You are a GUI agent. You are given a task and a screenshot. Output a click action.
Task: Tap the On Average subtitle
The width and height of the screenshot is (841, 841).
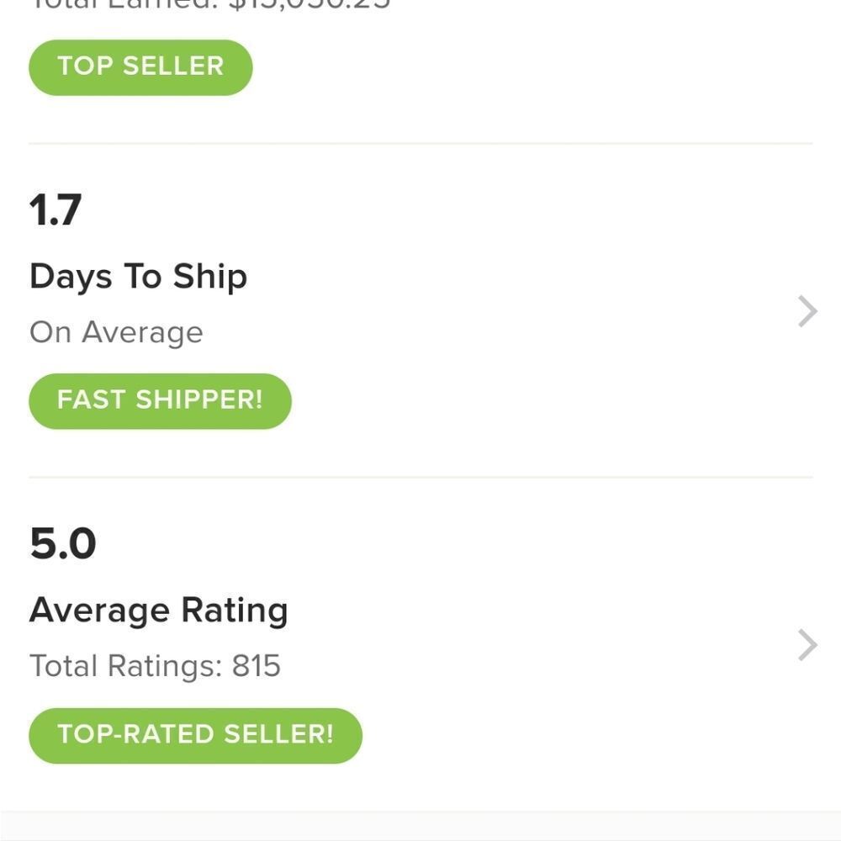tap(116, 332)
